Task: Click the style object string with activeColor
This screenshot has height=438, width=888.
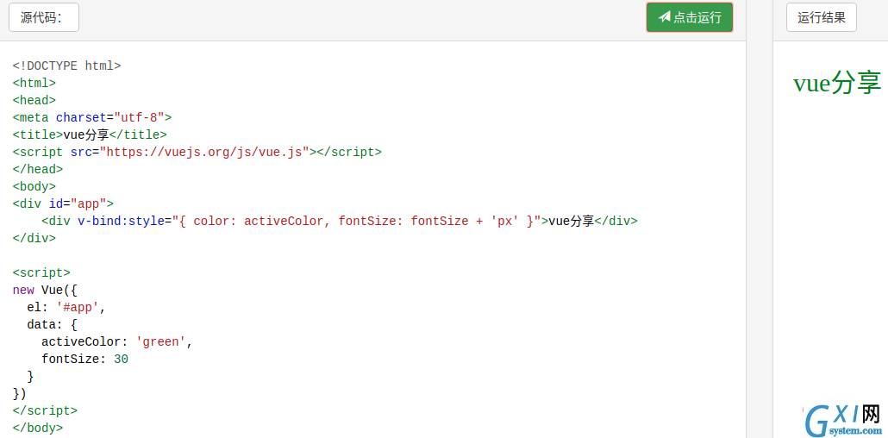Action: click(x=360, y=221)
